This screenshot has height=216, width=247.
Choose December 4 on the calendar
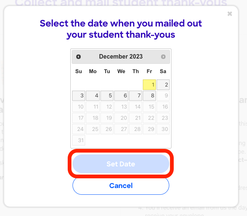(x=93, y=96)
